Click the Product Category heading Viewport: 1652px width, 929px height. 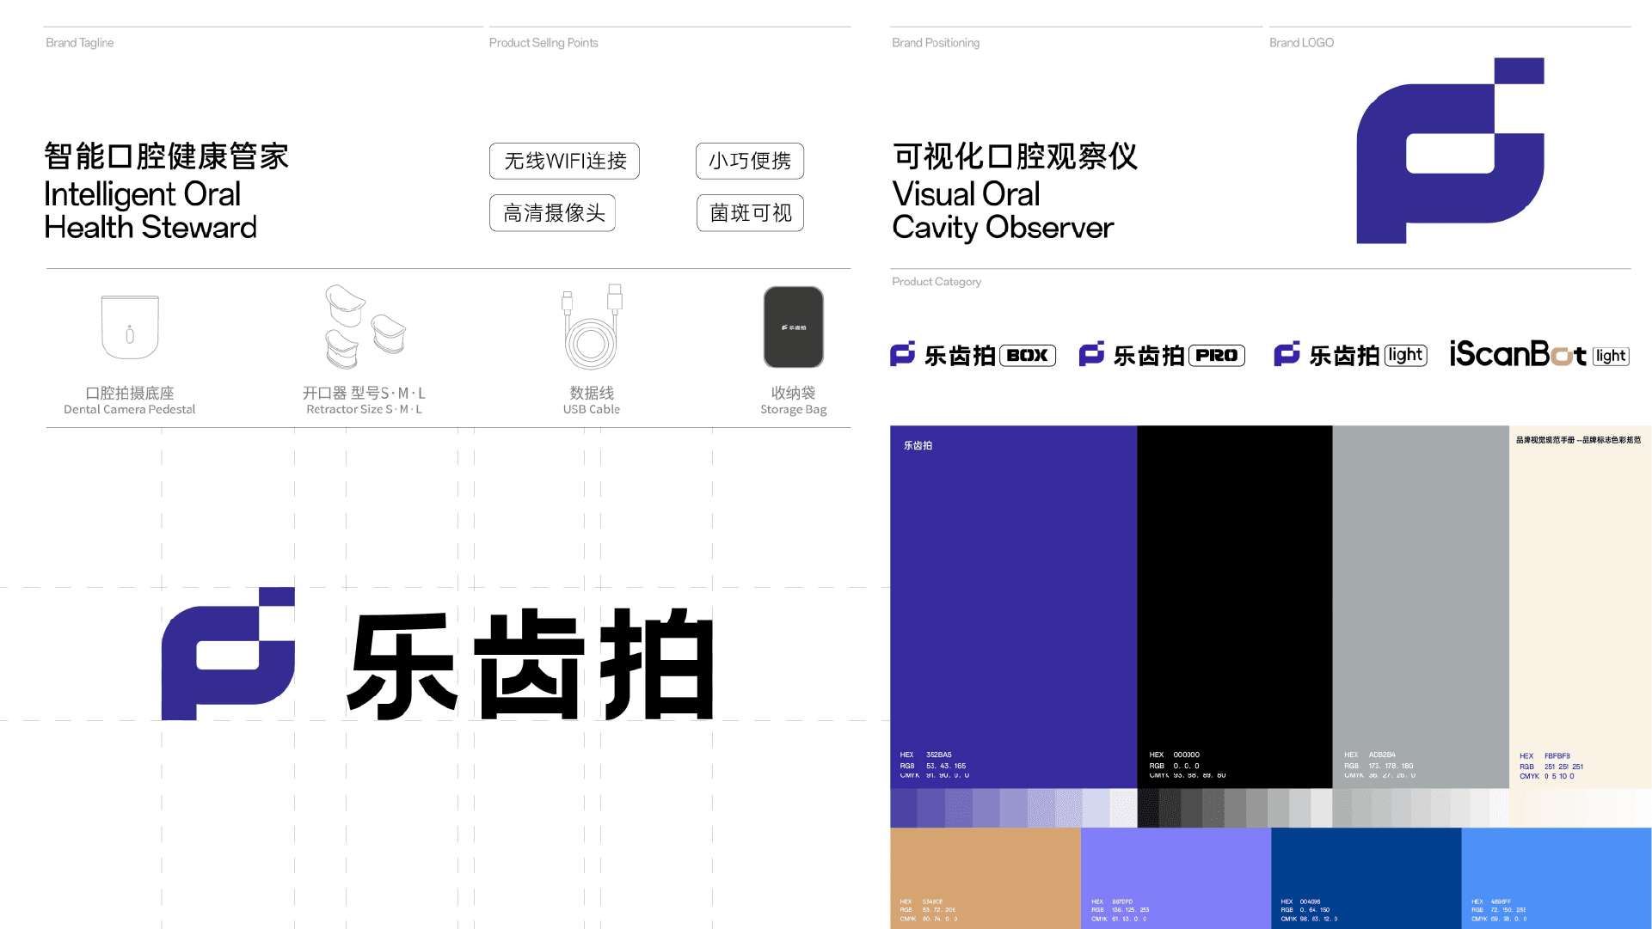point(937,281)
